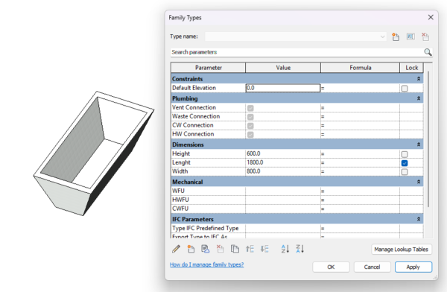Click the Move Parameter Down icon
This screenshot has height=292, width=447.
click(x=264, y=249)
